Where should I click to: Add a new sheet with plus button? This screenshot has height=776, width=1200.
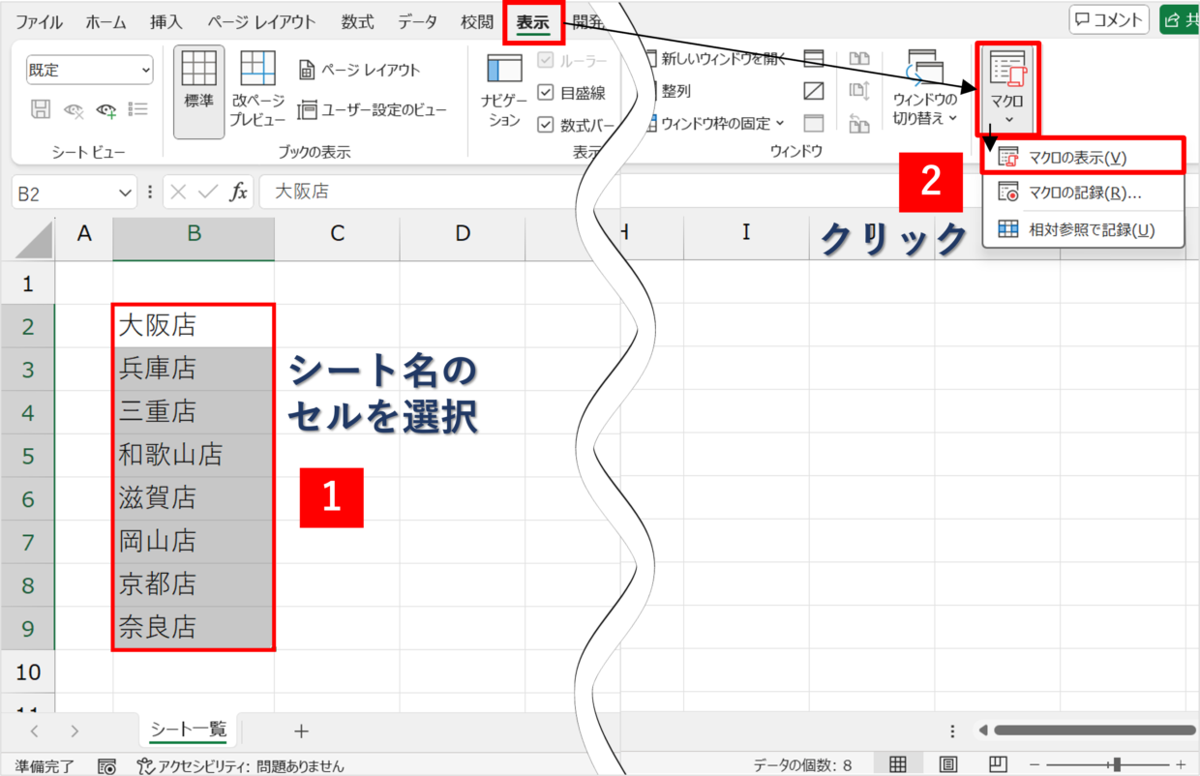(x=301, y=731)
